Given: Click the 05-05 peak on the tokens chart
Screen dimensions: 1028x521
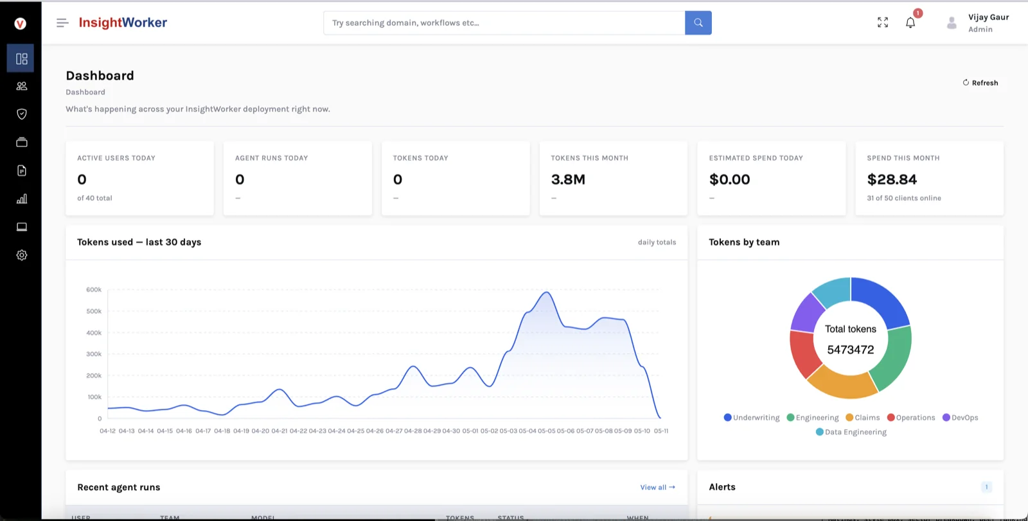Looking at the screenshot, I should (x=546, y=293).
